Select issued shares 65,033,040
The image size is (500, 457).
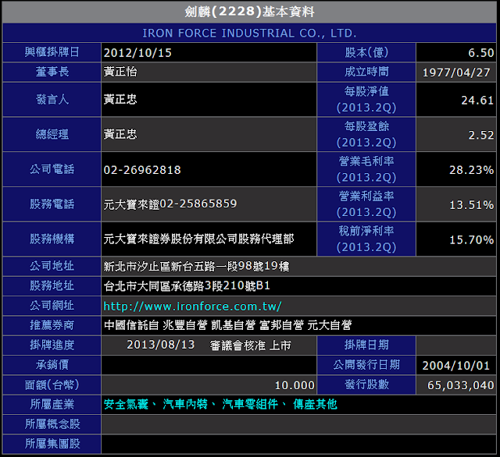coord(461,386)
